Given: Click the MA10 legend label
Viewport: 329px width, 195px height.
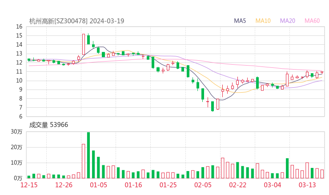Looking at the screenshot, I should 263,21.
